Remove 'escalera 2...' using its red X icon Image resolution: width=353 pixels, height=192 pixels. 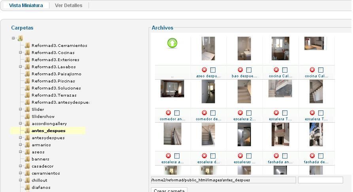[x=240, y=113]
